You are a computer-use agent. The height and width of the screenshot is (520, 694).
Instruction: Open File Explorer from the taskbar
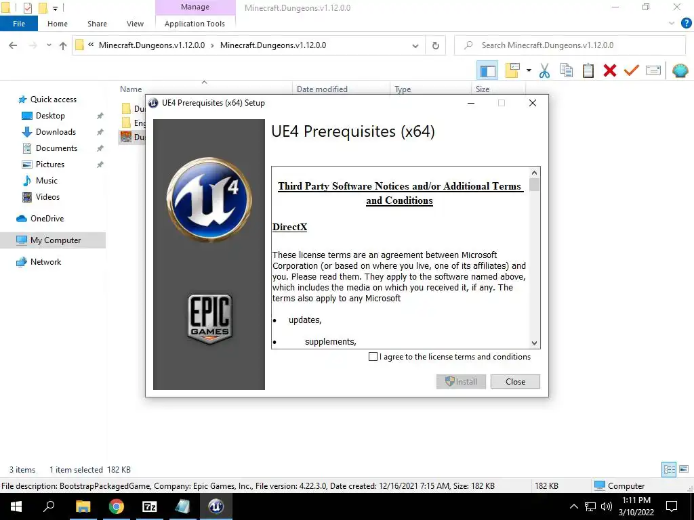click(x=83, y=506)
